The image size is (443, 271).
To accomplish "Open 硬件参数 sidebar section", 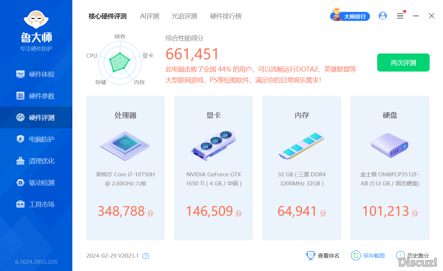I will point(36,96).
